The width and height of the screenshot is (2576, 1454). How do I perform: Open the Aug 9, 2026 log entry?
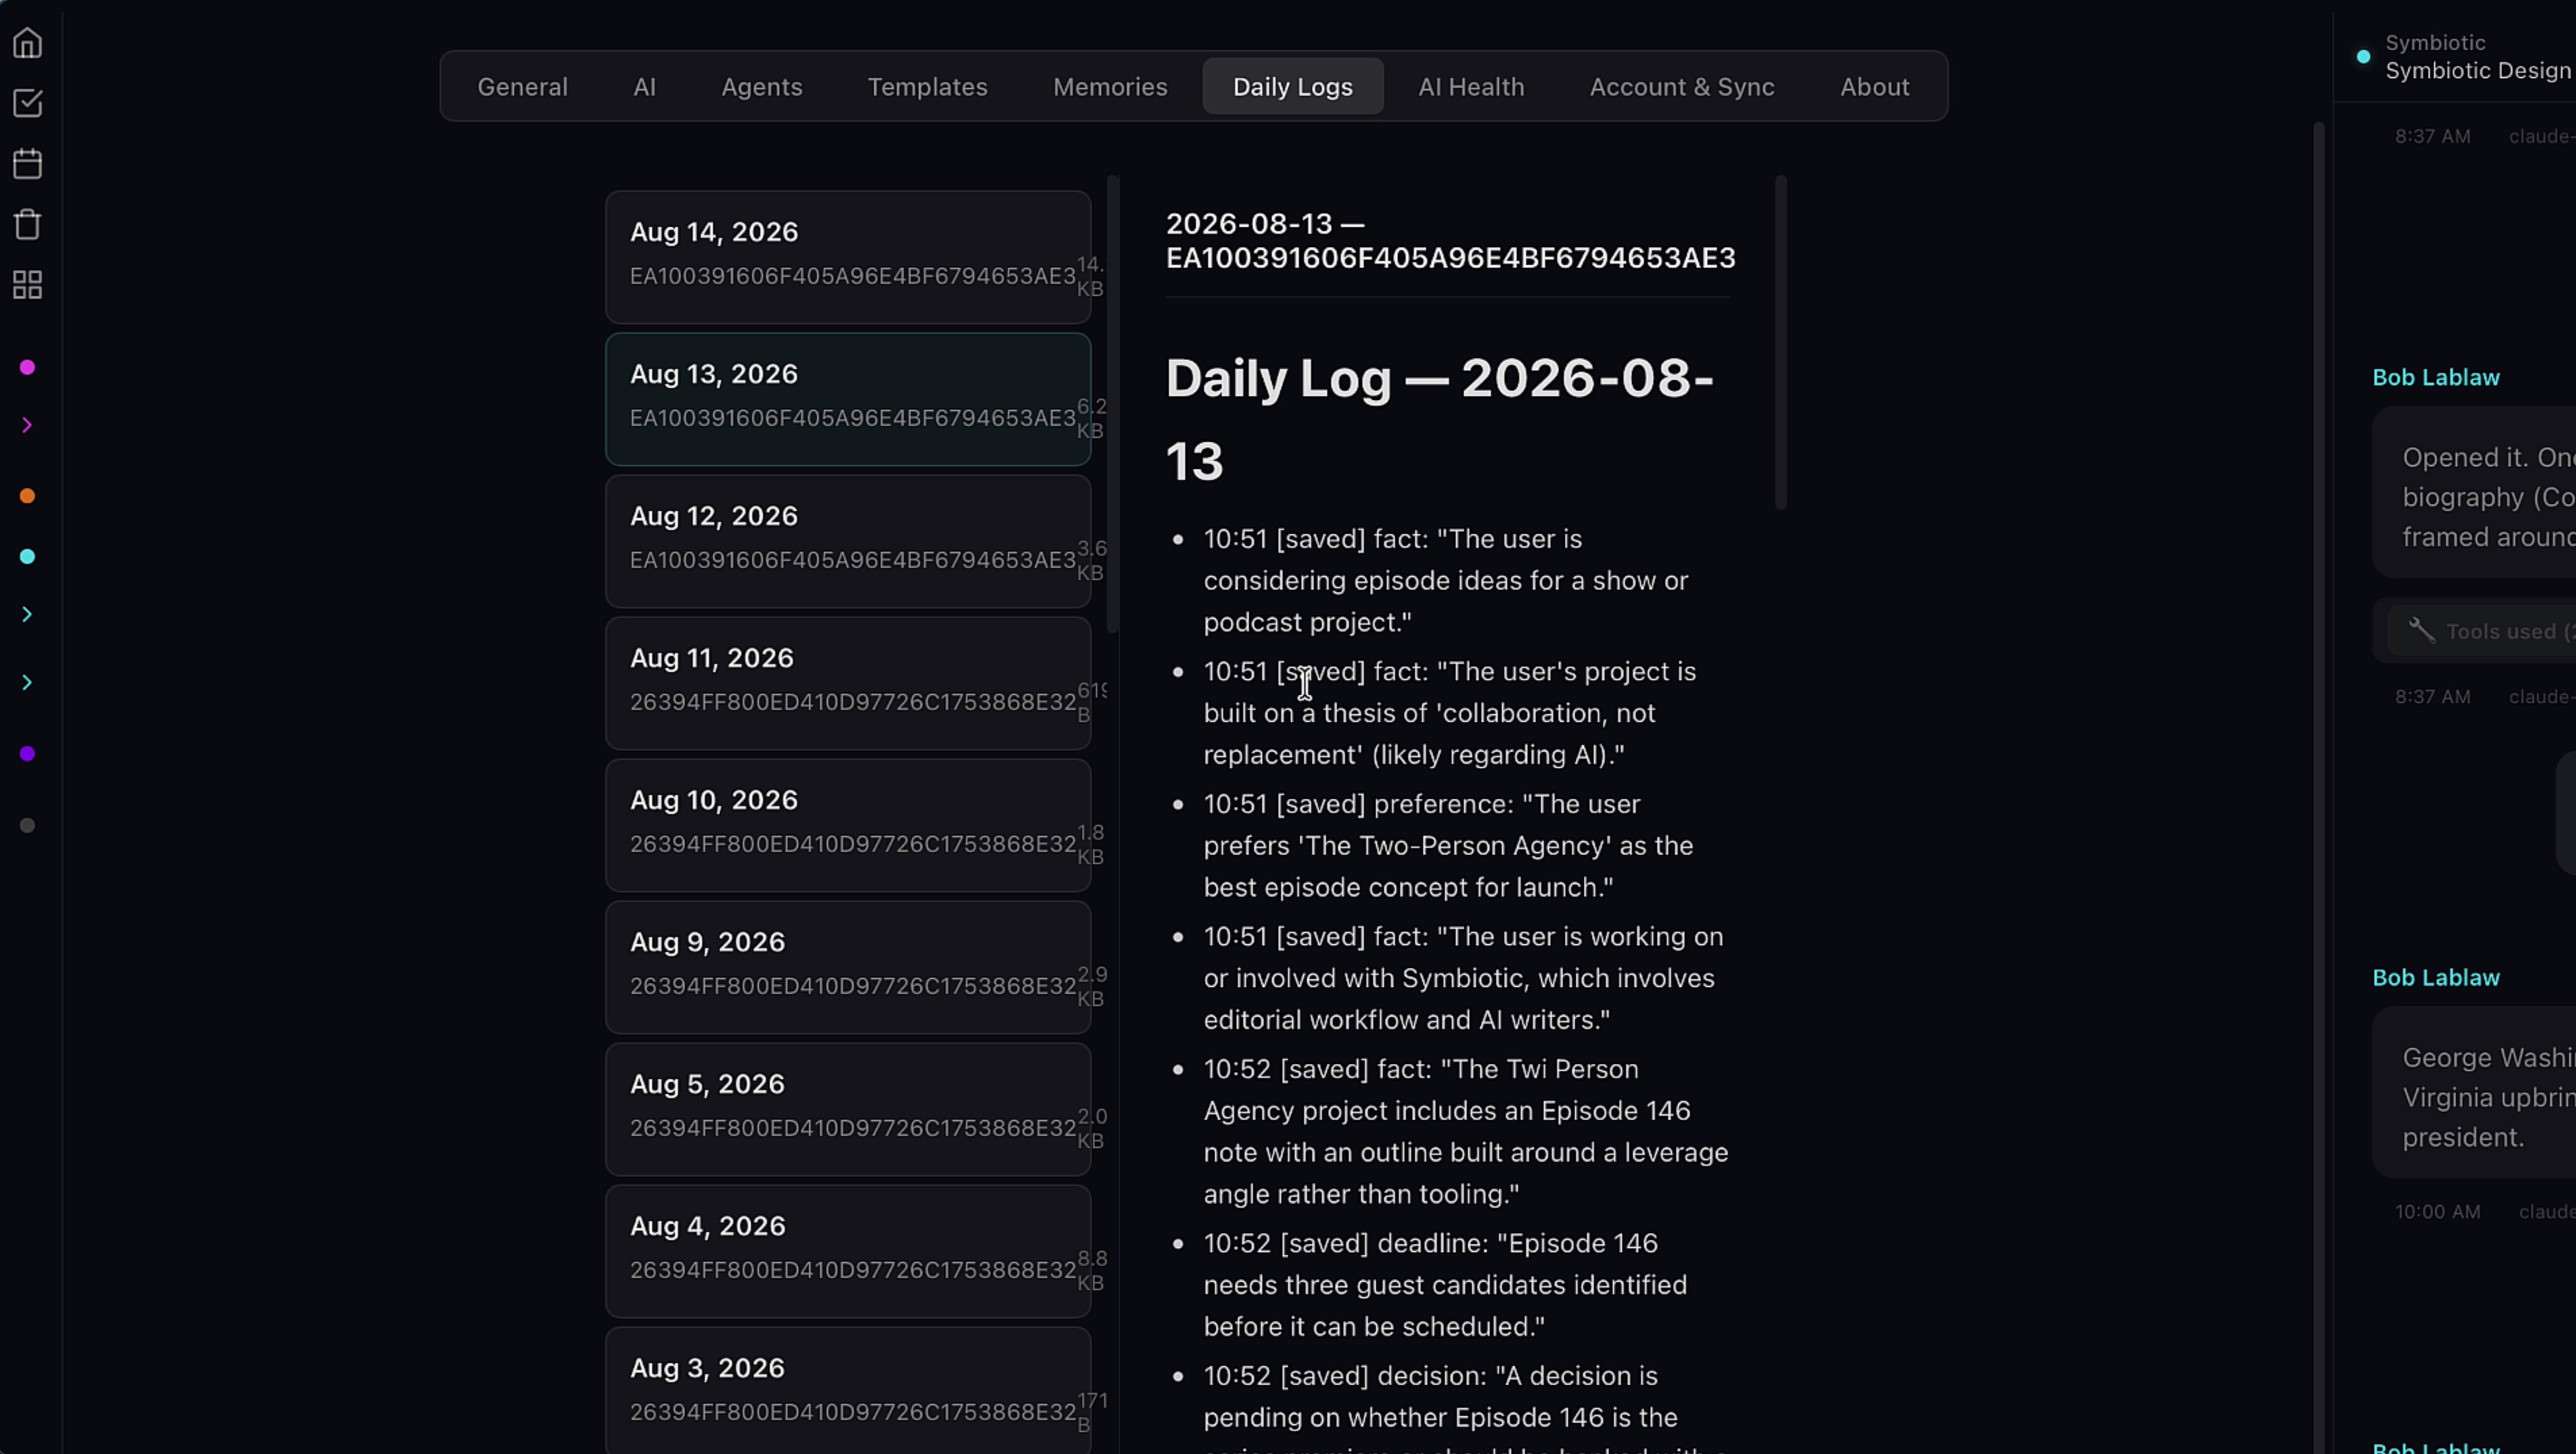point(847,967)
